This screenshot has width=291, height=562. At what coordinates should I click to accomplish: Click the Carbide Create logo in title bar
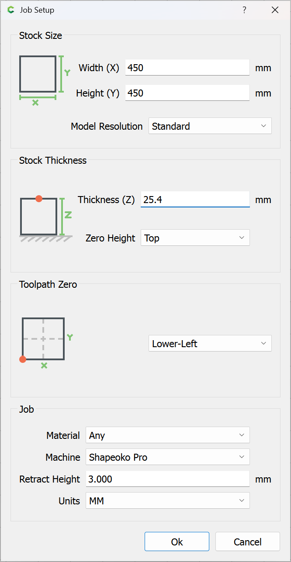[x=11, y=10]
